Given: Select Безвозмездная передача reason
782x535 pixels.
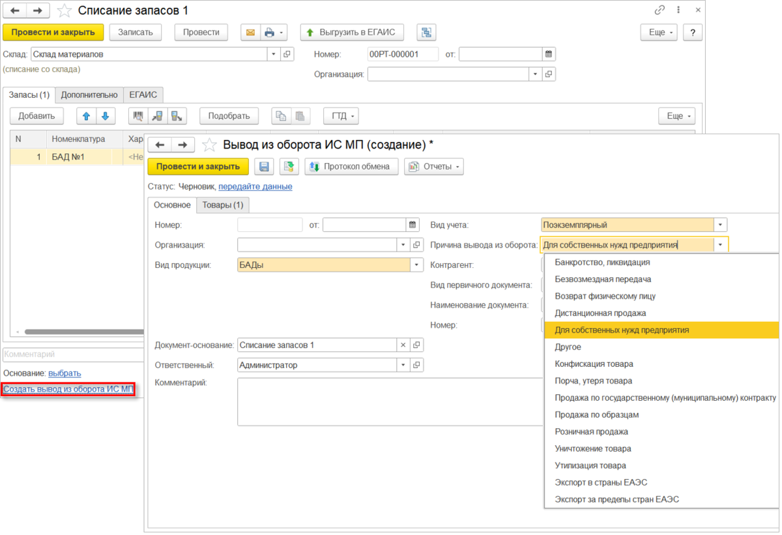Looking at the screenshot, I should (661, 279).
